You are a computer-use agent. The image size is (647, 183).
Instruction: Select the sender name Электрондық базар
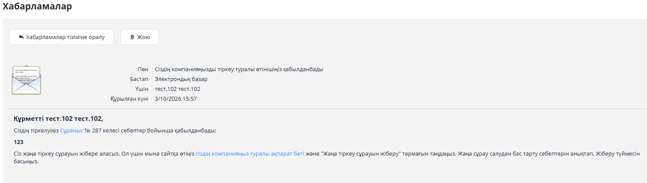[x=181, y=79]
